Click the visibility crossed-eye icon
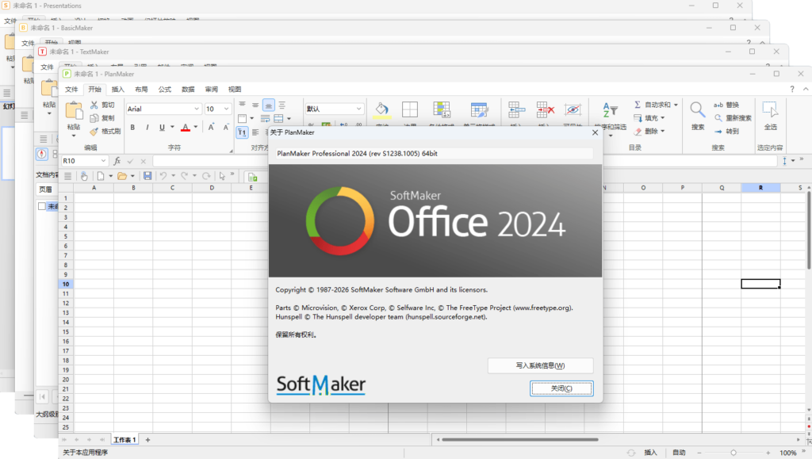Image resolution: width=812 pixels, height=459 pixels. (573, 109)
